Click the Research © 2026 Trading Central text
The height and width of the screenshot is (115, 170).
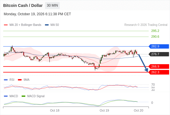point(146,25)
